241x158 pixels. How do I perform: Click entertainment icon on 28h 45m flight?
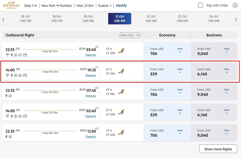pyautogui.click(x=10, y=136)
